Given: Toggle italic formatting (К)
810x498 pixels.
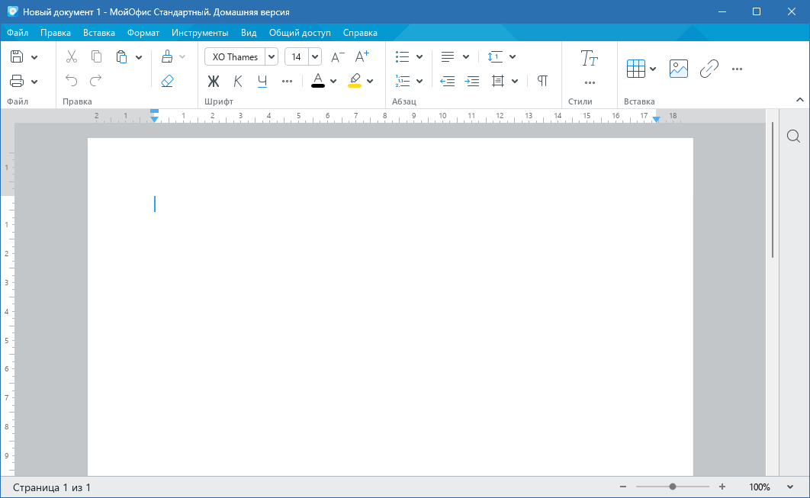Looking at the screenshot, I should coord(238,81).
